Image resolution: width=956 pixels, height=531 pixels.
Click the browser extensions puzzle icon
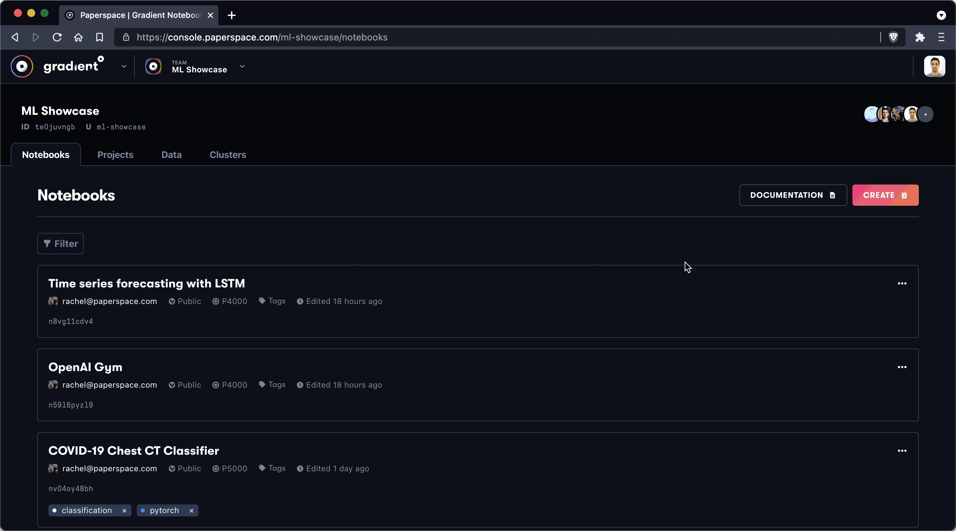tap(920, 37)
